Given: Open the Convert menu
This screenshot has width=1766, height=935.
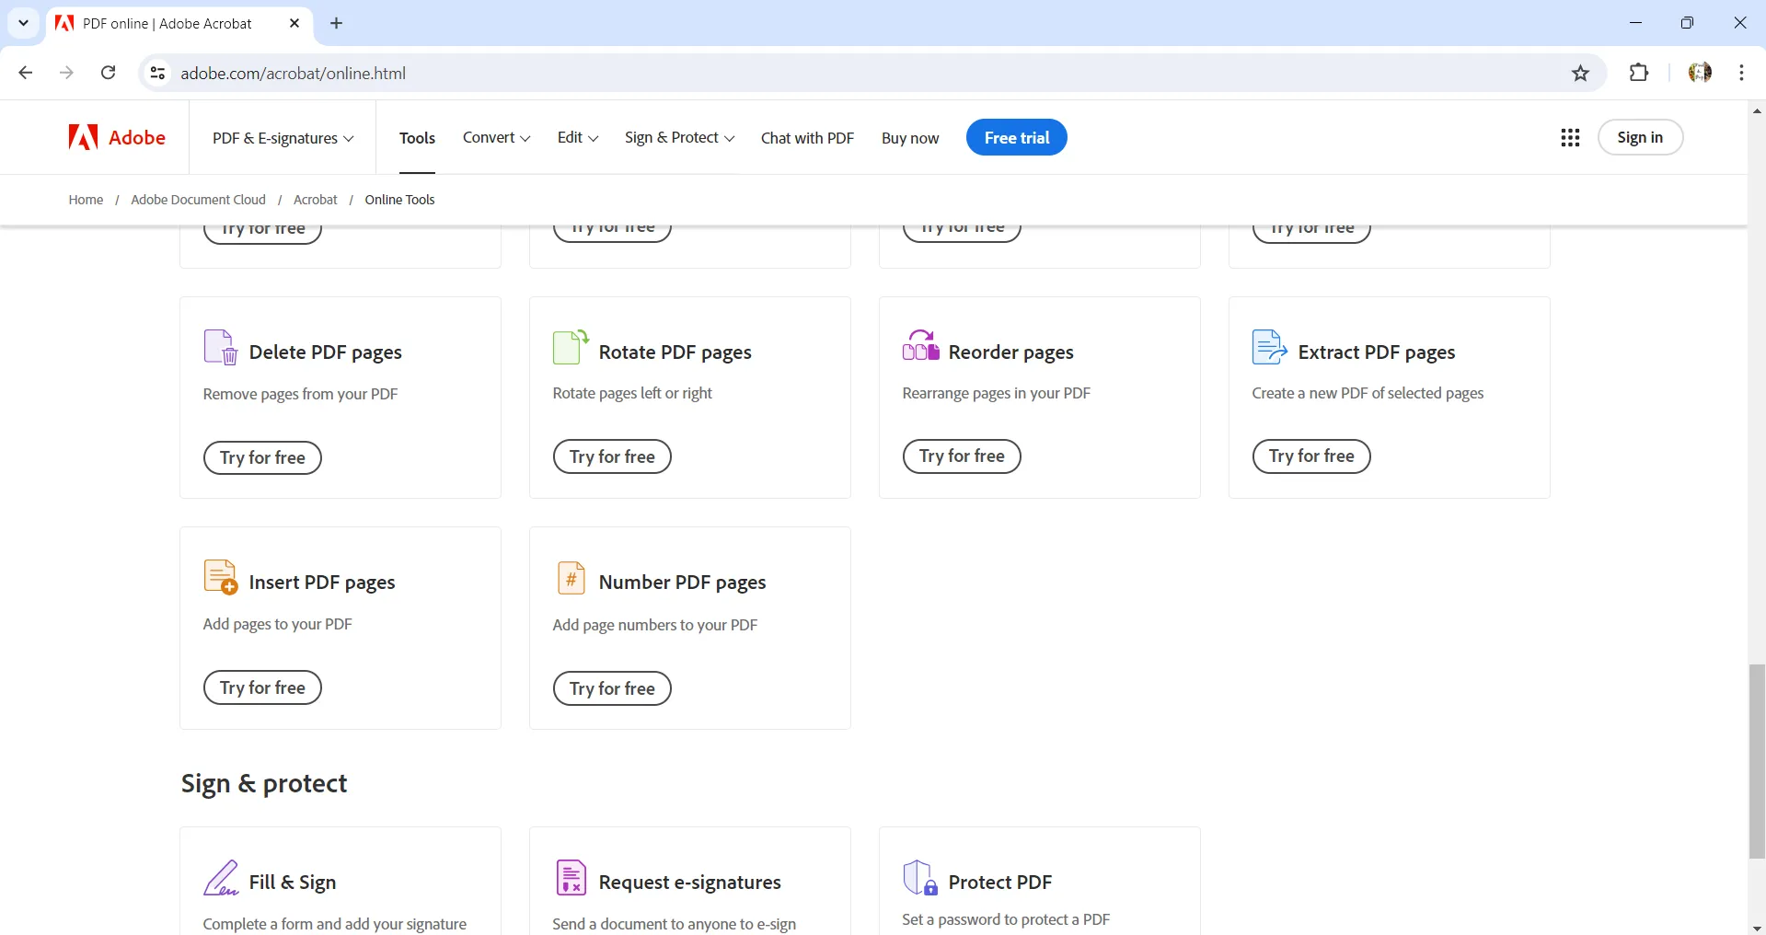Looking at the screenshot, I should pos(495,137).
